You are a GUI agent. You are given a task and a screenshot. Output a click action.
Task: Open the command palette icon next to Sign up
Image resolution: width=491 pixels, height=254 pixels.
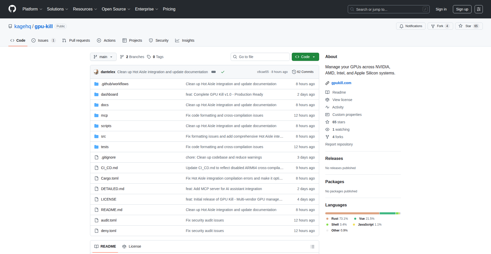click(479, 9)
